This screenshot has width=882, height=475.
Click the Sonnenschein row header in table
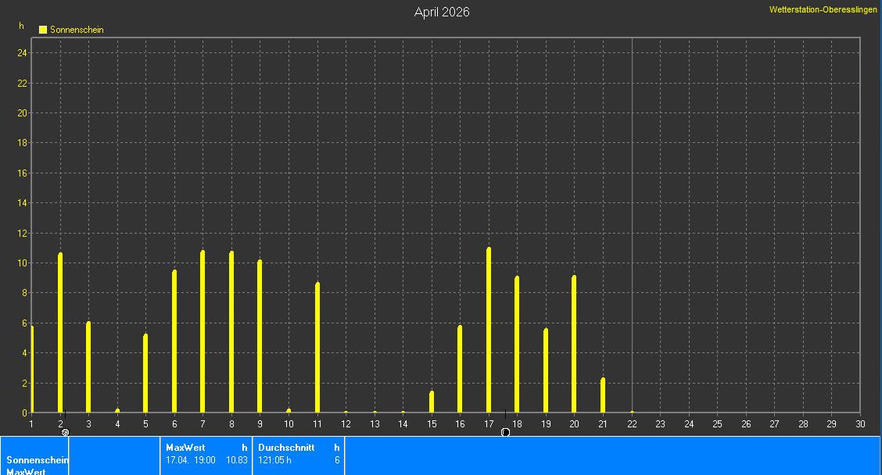coord(34,460)
